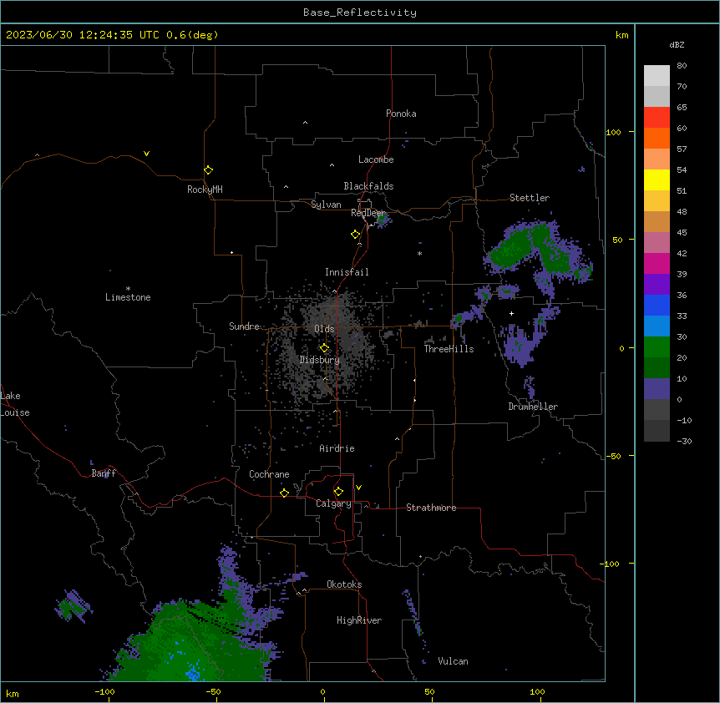Click the Didsbury town label
720x703 pixels.
[x=320, y=360]
